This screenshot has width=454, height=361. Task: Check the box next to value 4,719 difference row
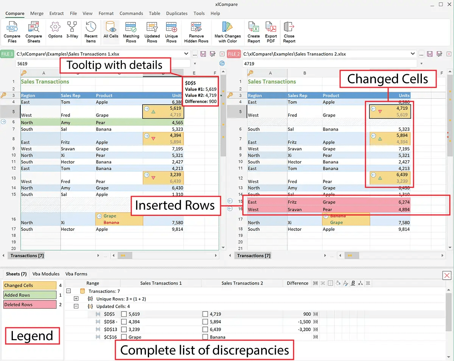205,314
